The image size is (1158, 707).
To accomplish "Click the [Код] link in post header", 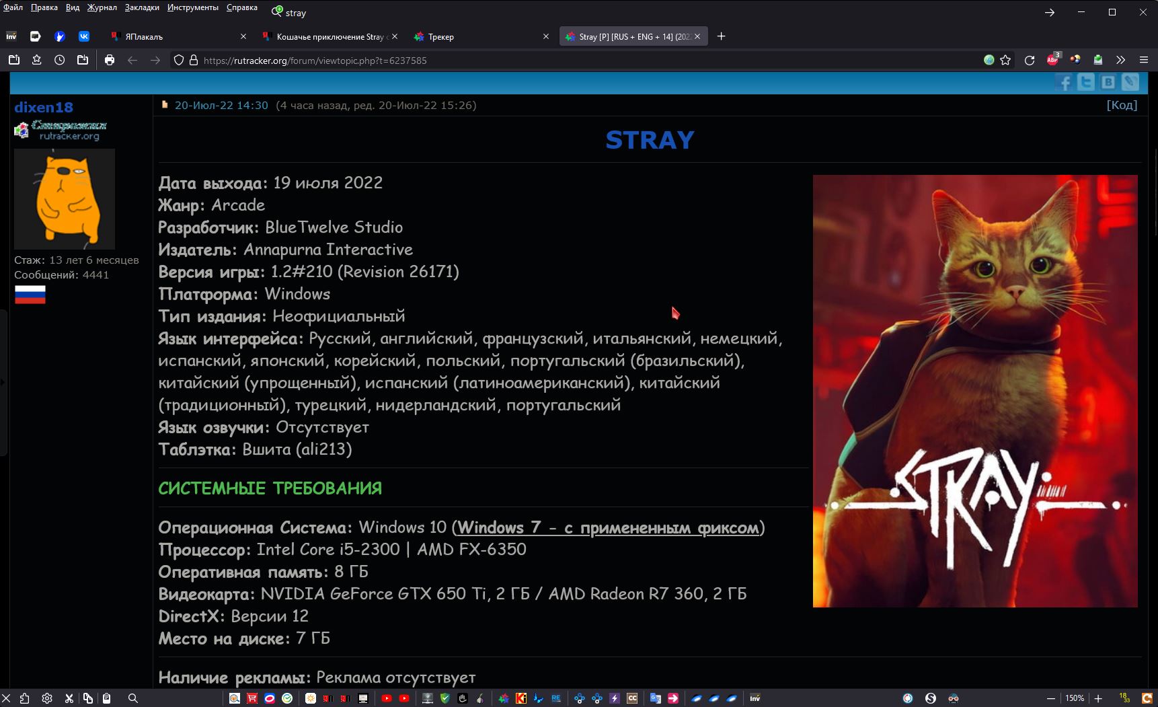I will (1122, 105).
